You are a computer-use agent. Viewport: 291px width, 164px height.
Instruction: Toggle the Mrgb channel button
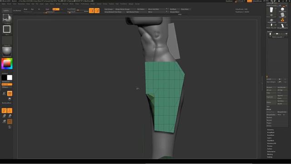click(25, 9)
